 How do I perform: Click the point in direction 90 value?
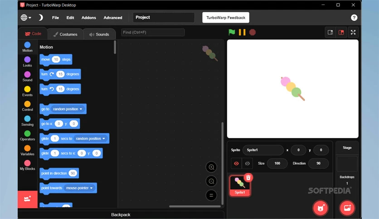point(73,173)
